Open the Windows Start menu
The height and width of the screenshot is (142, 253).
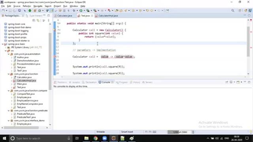(4, 138)
